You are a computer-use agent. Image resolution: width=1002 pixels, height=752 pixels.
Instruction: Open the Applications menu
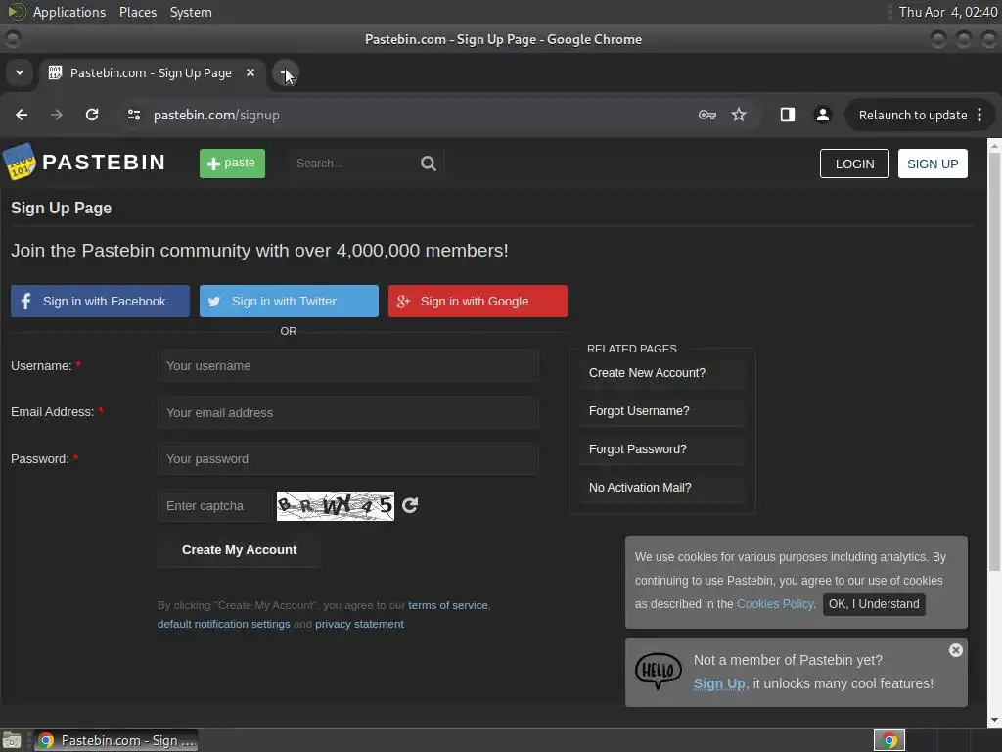[69, 12]
